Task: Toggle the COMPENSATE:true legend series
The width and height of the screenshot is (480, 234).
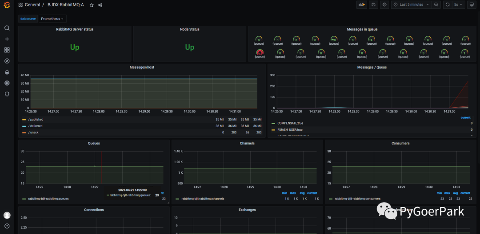Action: click(x=289, y=123)
